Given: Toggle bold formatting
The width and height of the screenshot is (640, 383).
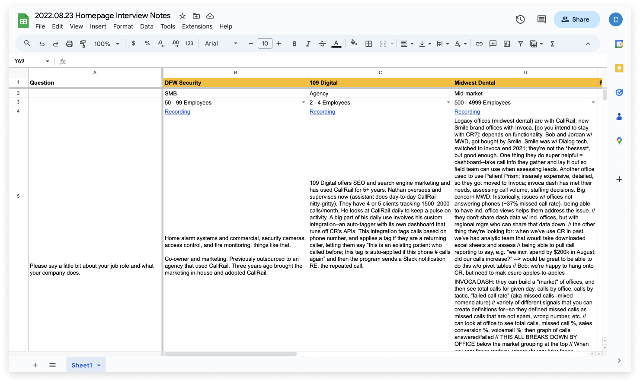Looking at the screenshot, I should tap(294, 44).
